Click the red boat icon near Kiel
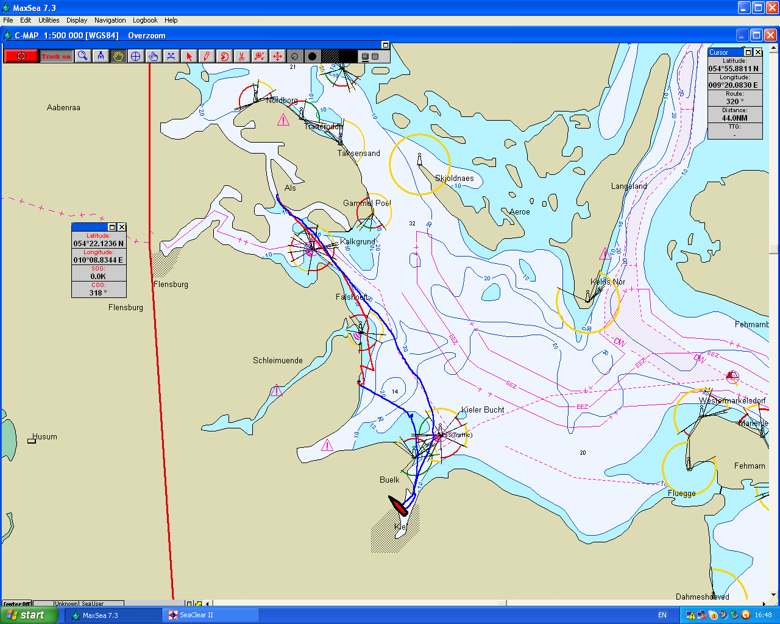 (398, 506)
